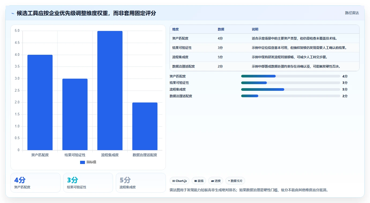Select the 数据治理适配度 table row cell
The height and width of the screenshot is (203, 370).
coord(184,67)
